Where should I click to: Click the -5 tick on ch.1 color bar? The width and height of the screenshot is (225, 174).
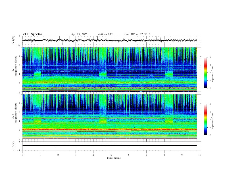coord(209,73)
